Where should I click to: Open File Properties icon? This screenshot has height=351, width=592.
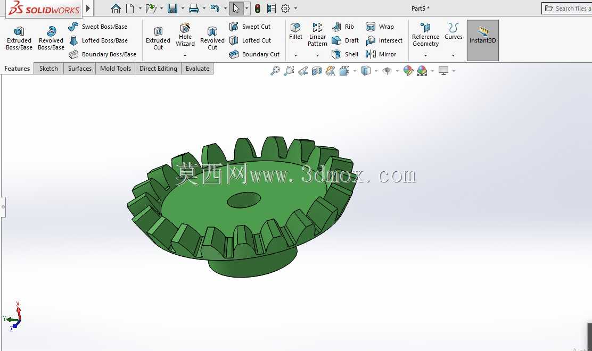click(272, 9)
